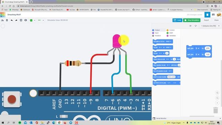Redo the last action

click(16, 20)
